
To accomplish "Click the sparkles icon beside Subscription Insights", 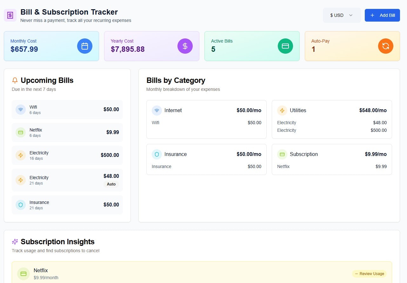I will (14, 241).
